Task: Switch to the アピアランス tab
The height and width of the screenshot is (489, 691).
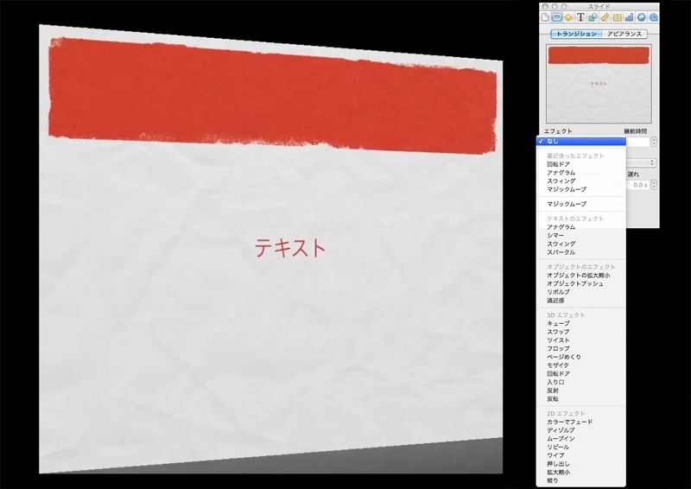Action: coord(624,34)
